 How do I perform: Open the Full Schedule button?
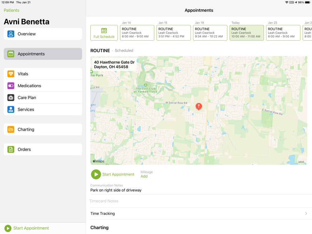coord(104,33)
